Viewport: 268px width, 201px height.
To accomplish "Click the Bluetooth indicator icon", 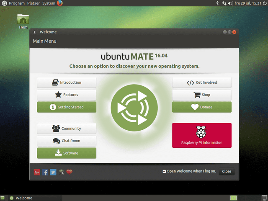I will (x=217, y=3).
